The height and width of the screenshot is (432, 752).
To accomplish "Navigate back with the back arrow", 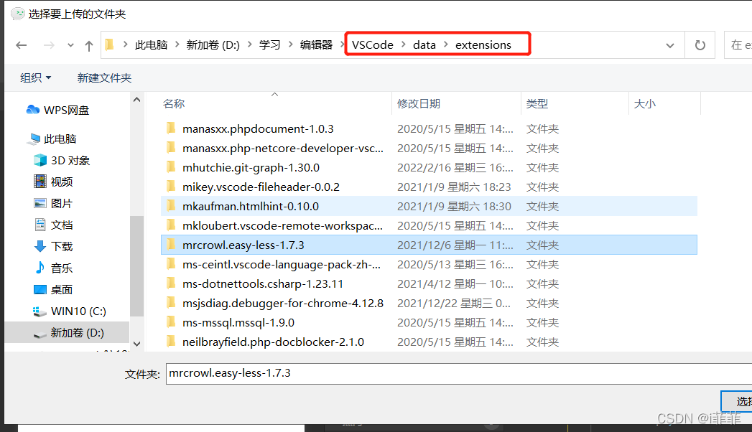I will (x=22, y=44).
